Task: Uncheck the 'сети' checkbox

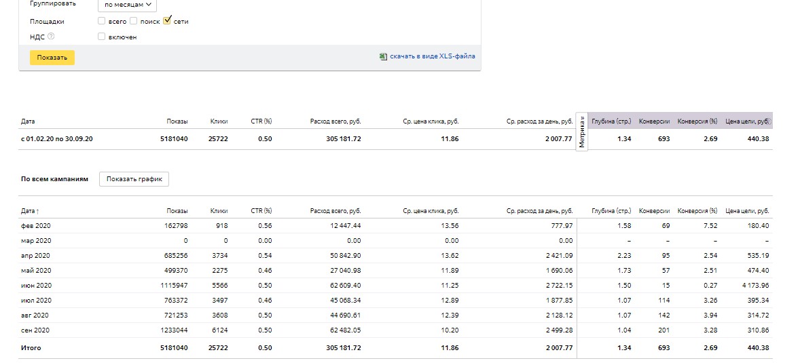Action: tap(167, 20)
